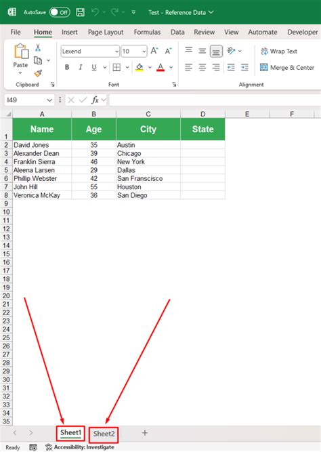Click the Insert Function fx icon
The height and width of the screenshot is (452, 321).
(95, 100)
